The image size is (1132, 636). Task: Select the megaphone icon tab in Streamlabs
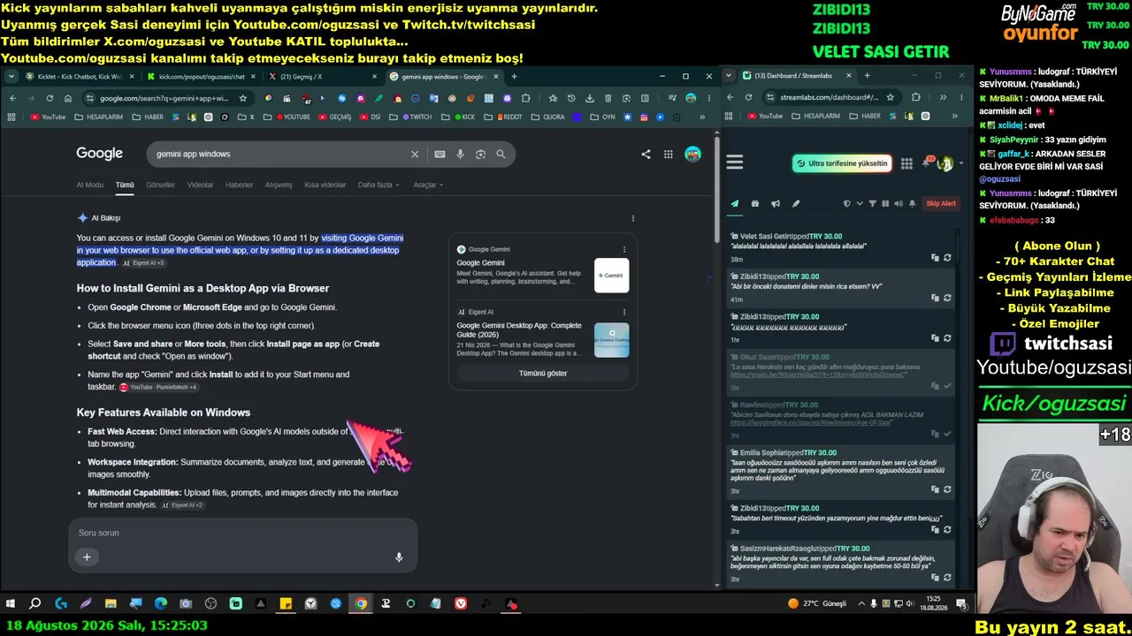pyautogui.click(x=776, y=203)
